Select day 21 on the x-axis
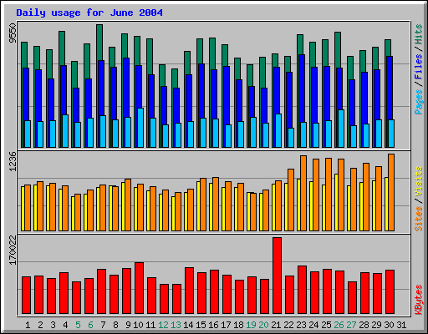The image size is (428, 334). 276,325
